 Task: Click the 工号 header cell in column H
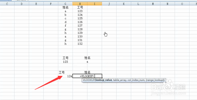80,8
